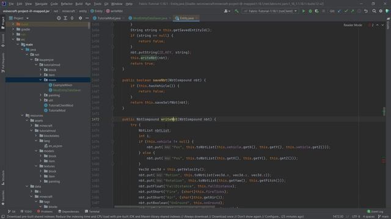Open the File menu
391x219 pixels.
tap(11, 4)
